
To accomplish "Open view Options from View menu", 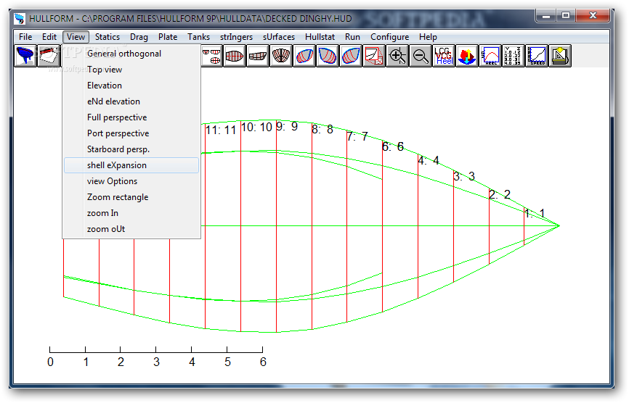I will click(131, 181).
